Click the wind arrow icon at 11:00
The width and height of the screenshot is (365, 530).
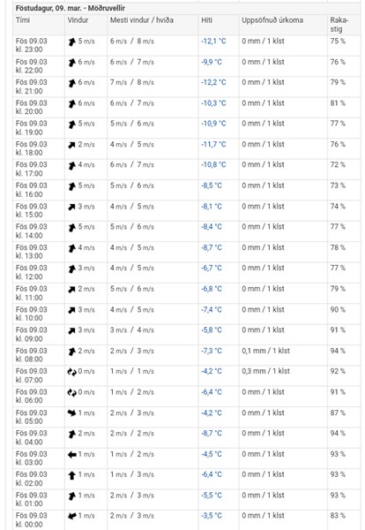point(71,290)
